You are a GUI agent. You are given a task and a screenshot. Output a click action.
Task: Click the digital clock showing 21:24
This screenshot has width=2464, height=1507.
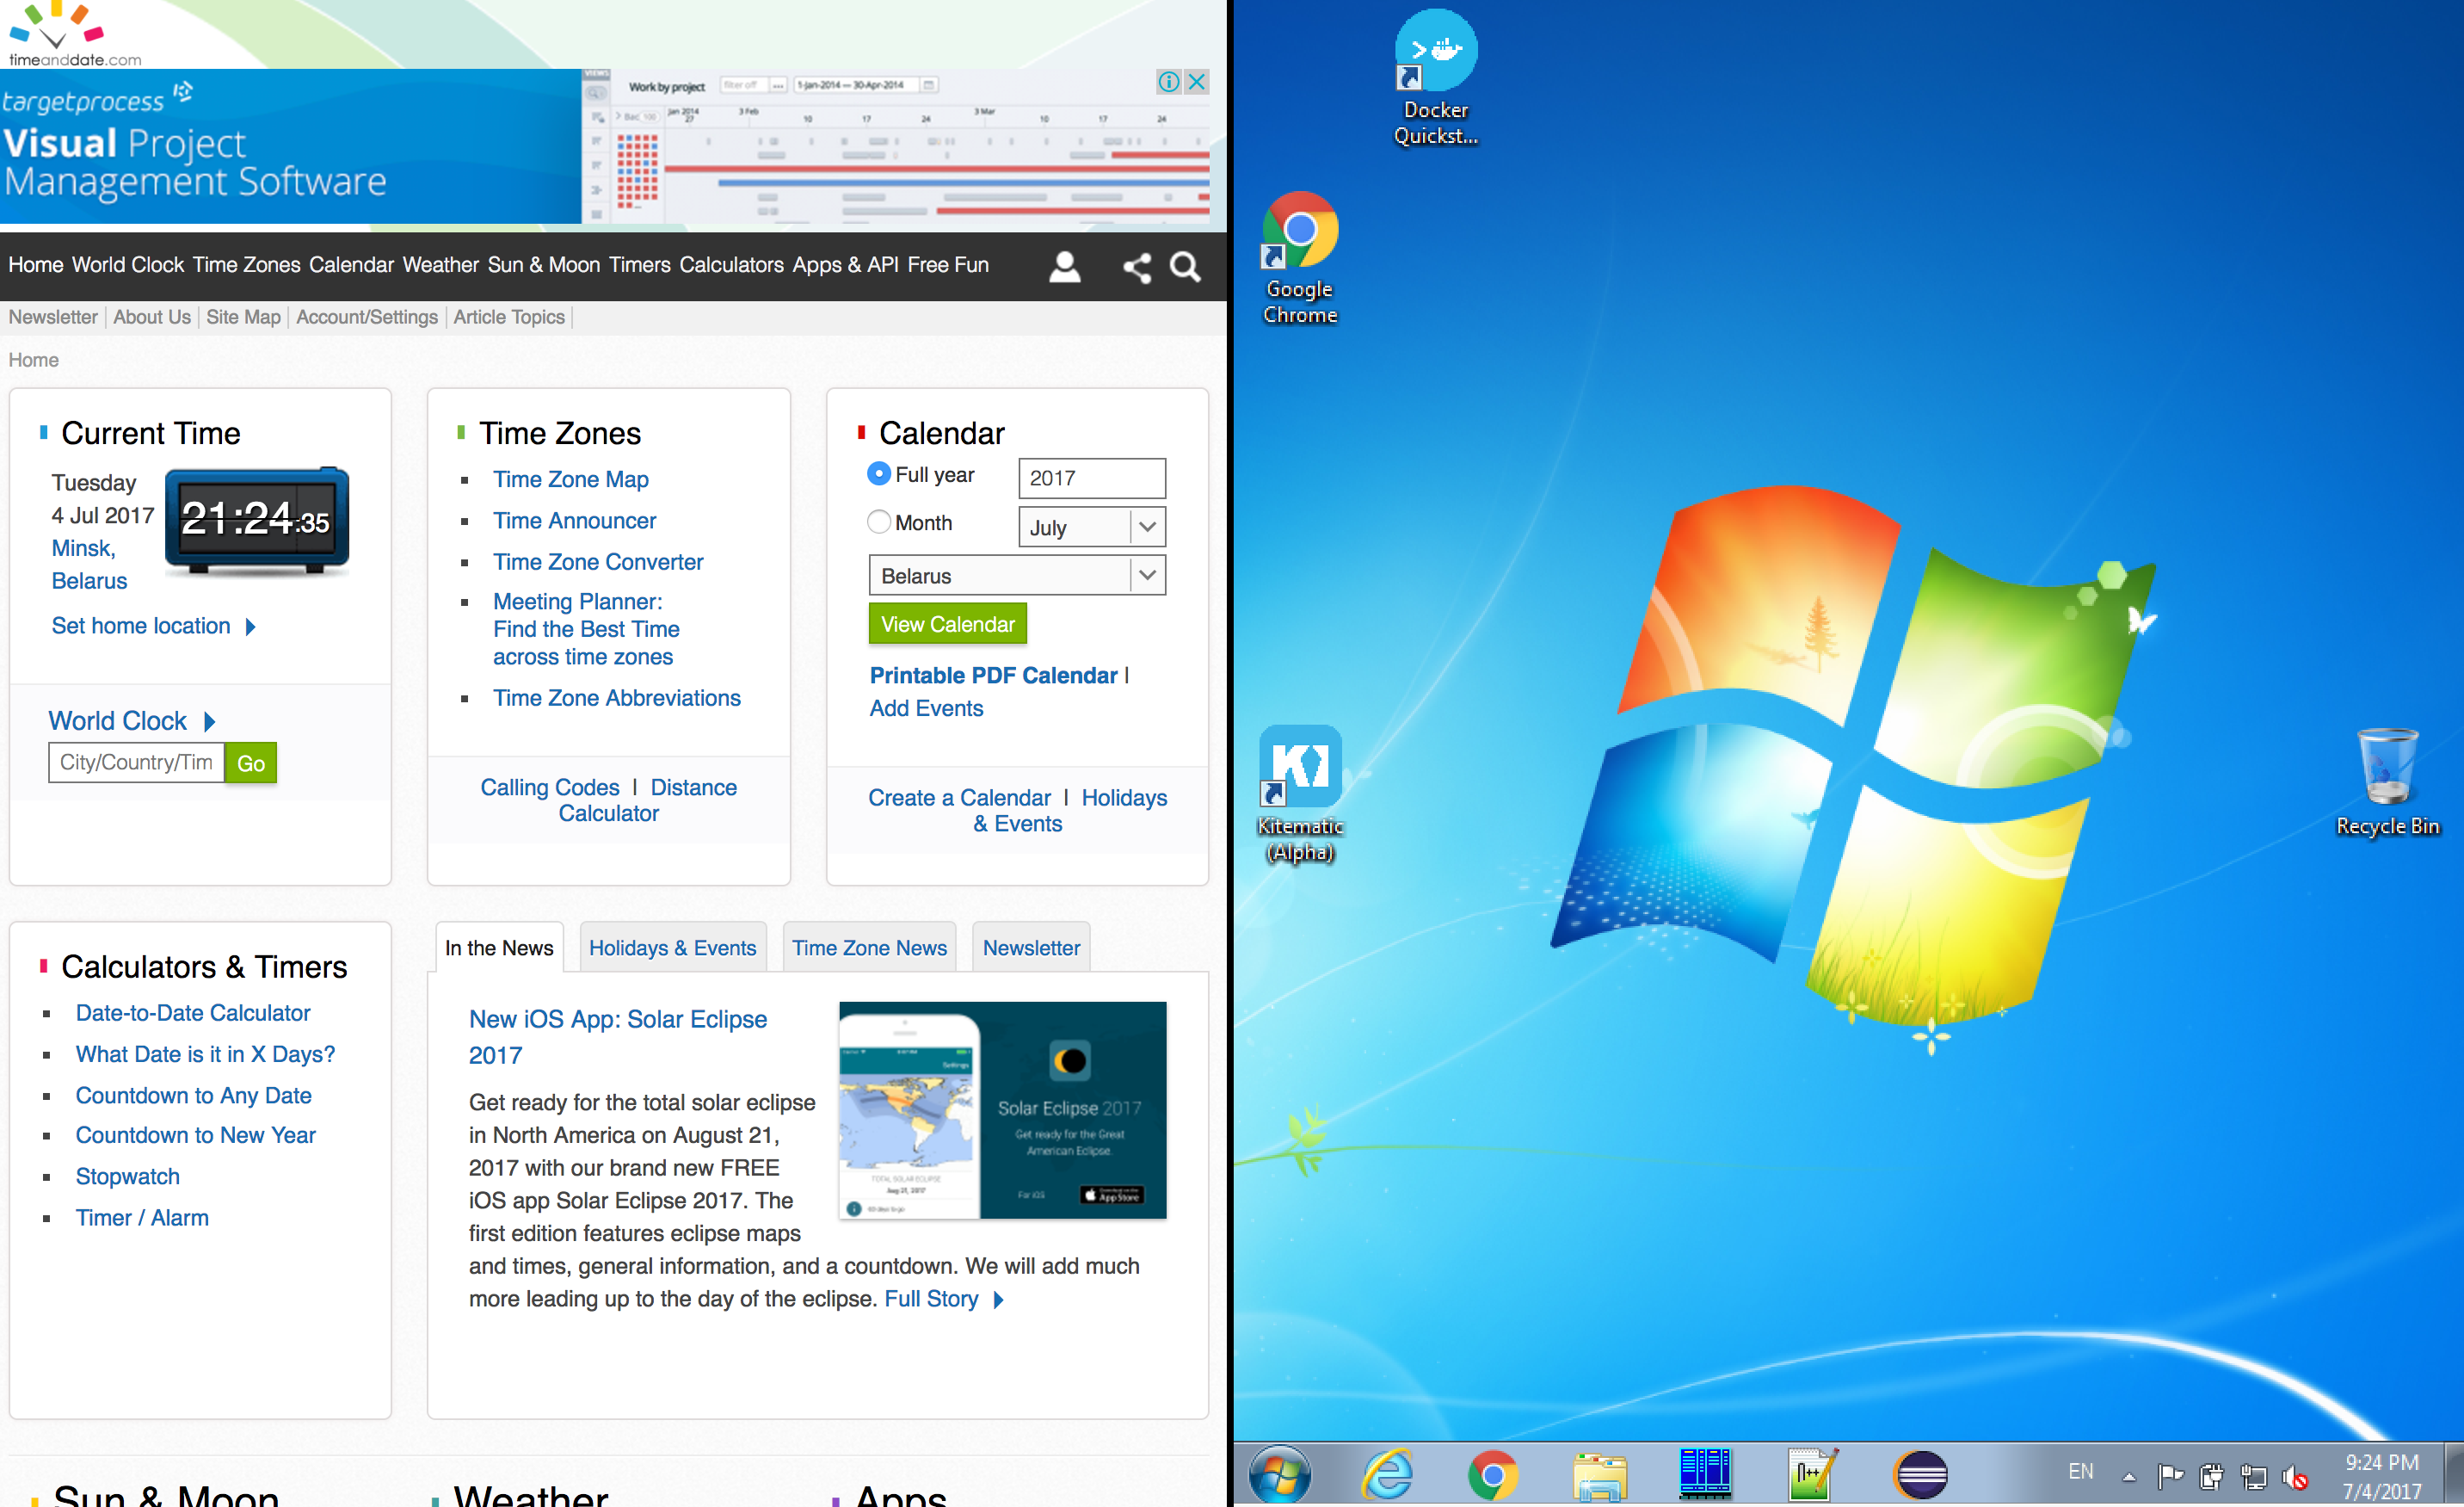coord(257,521)
